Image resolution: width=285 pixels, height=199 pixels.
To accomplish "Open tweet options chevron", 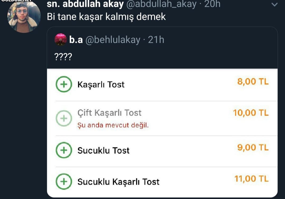I will (274, 4).
